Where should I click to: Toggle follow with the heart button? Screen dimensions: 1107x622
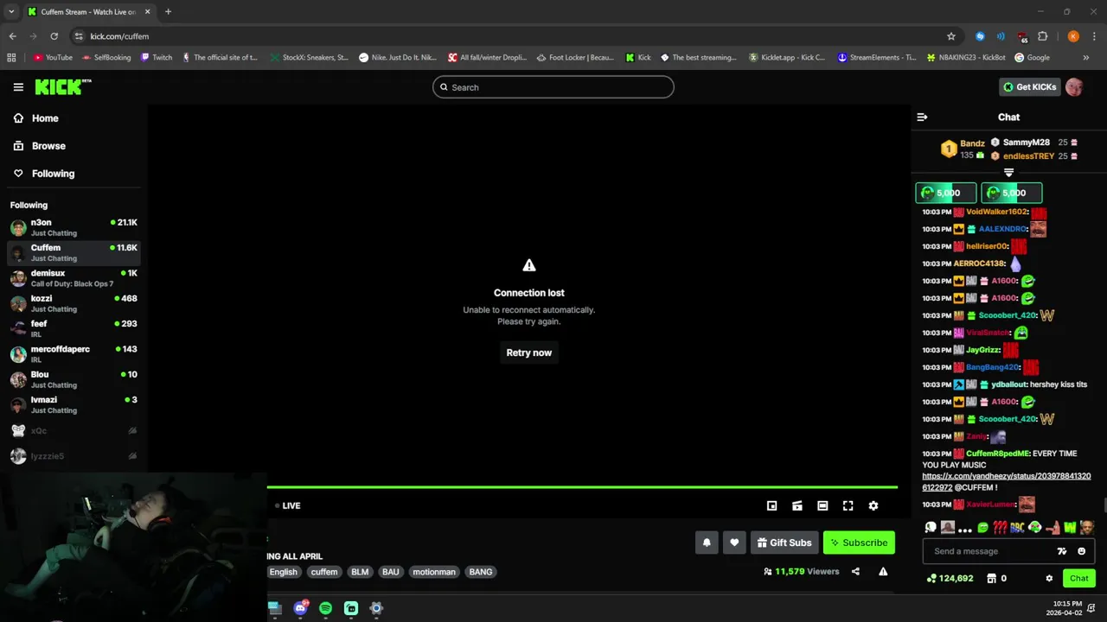coord(734,543)
